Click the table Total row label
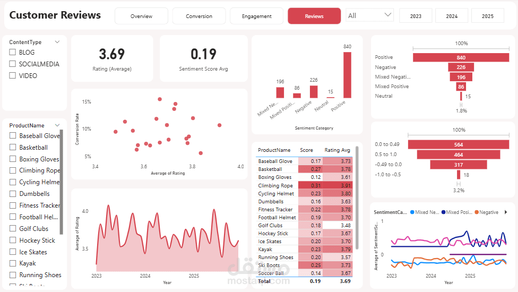Image resolution: width=518 pixels, height=292 pixels. coord(264,281)
